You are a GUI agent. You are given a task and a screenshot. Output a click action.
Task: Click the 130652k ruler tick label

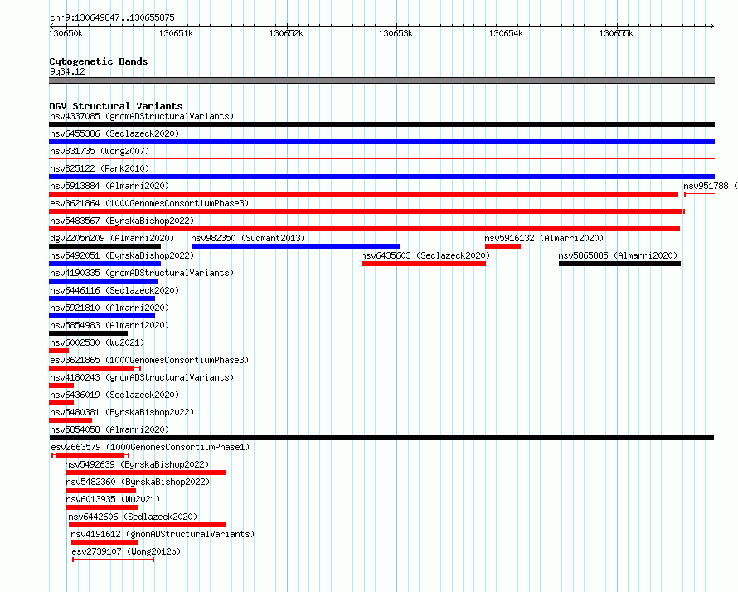[x=286, y=33]
